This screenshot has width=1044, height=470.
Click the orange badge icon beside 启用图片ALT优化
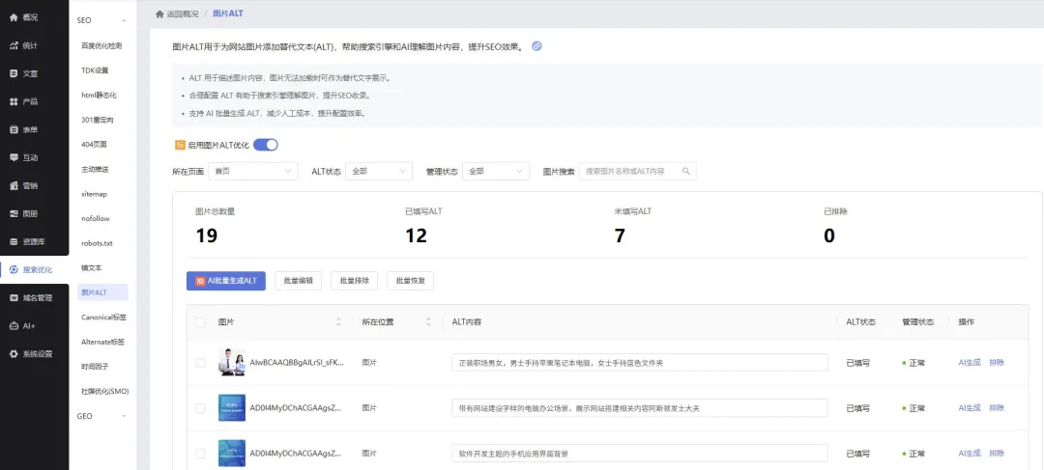tap(180, 145)
